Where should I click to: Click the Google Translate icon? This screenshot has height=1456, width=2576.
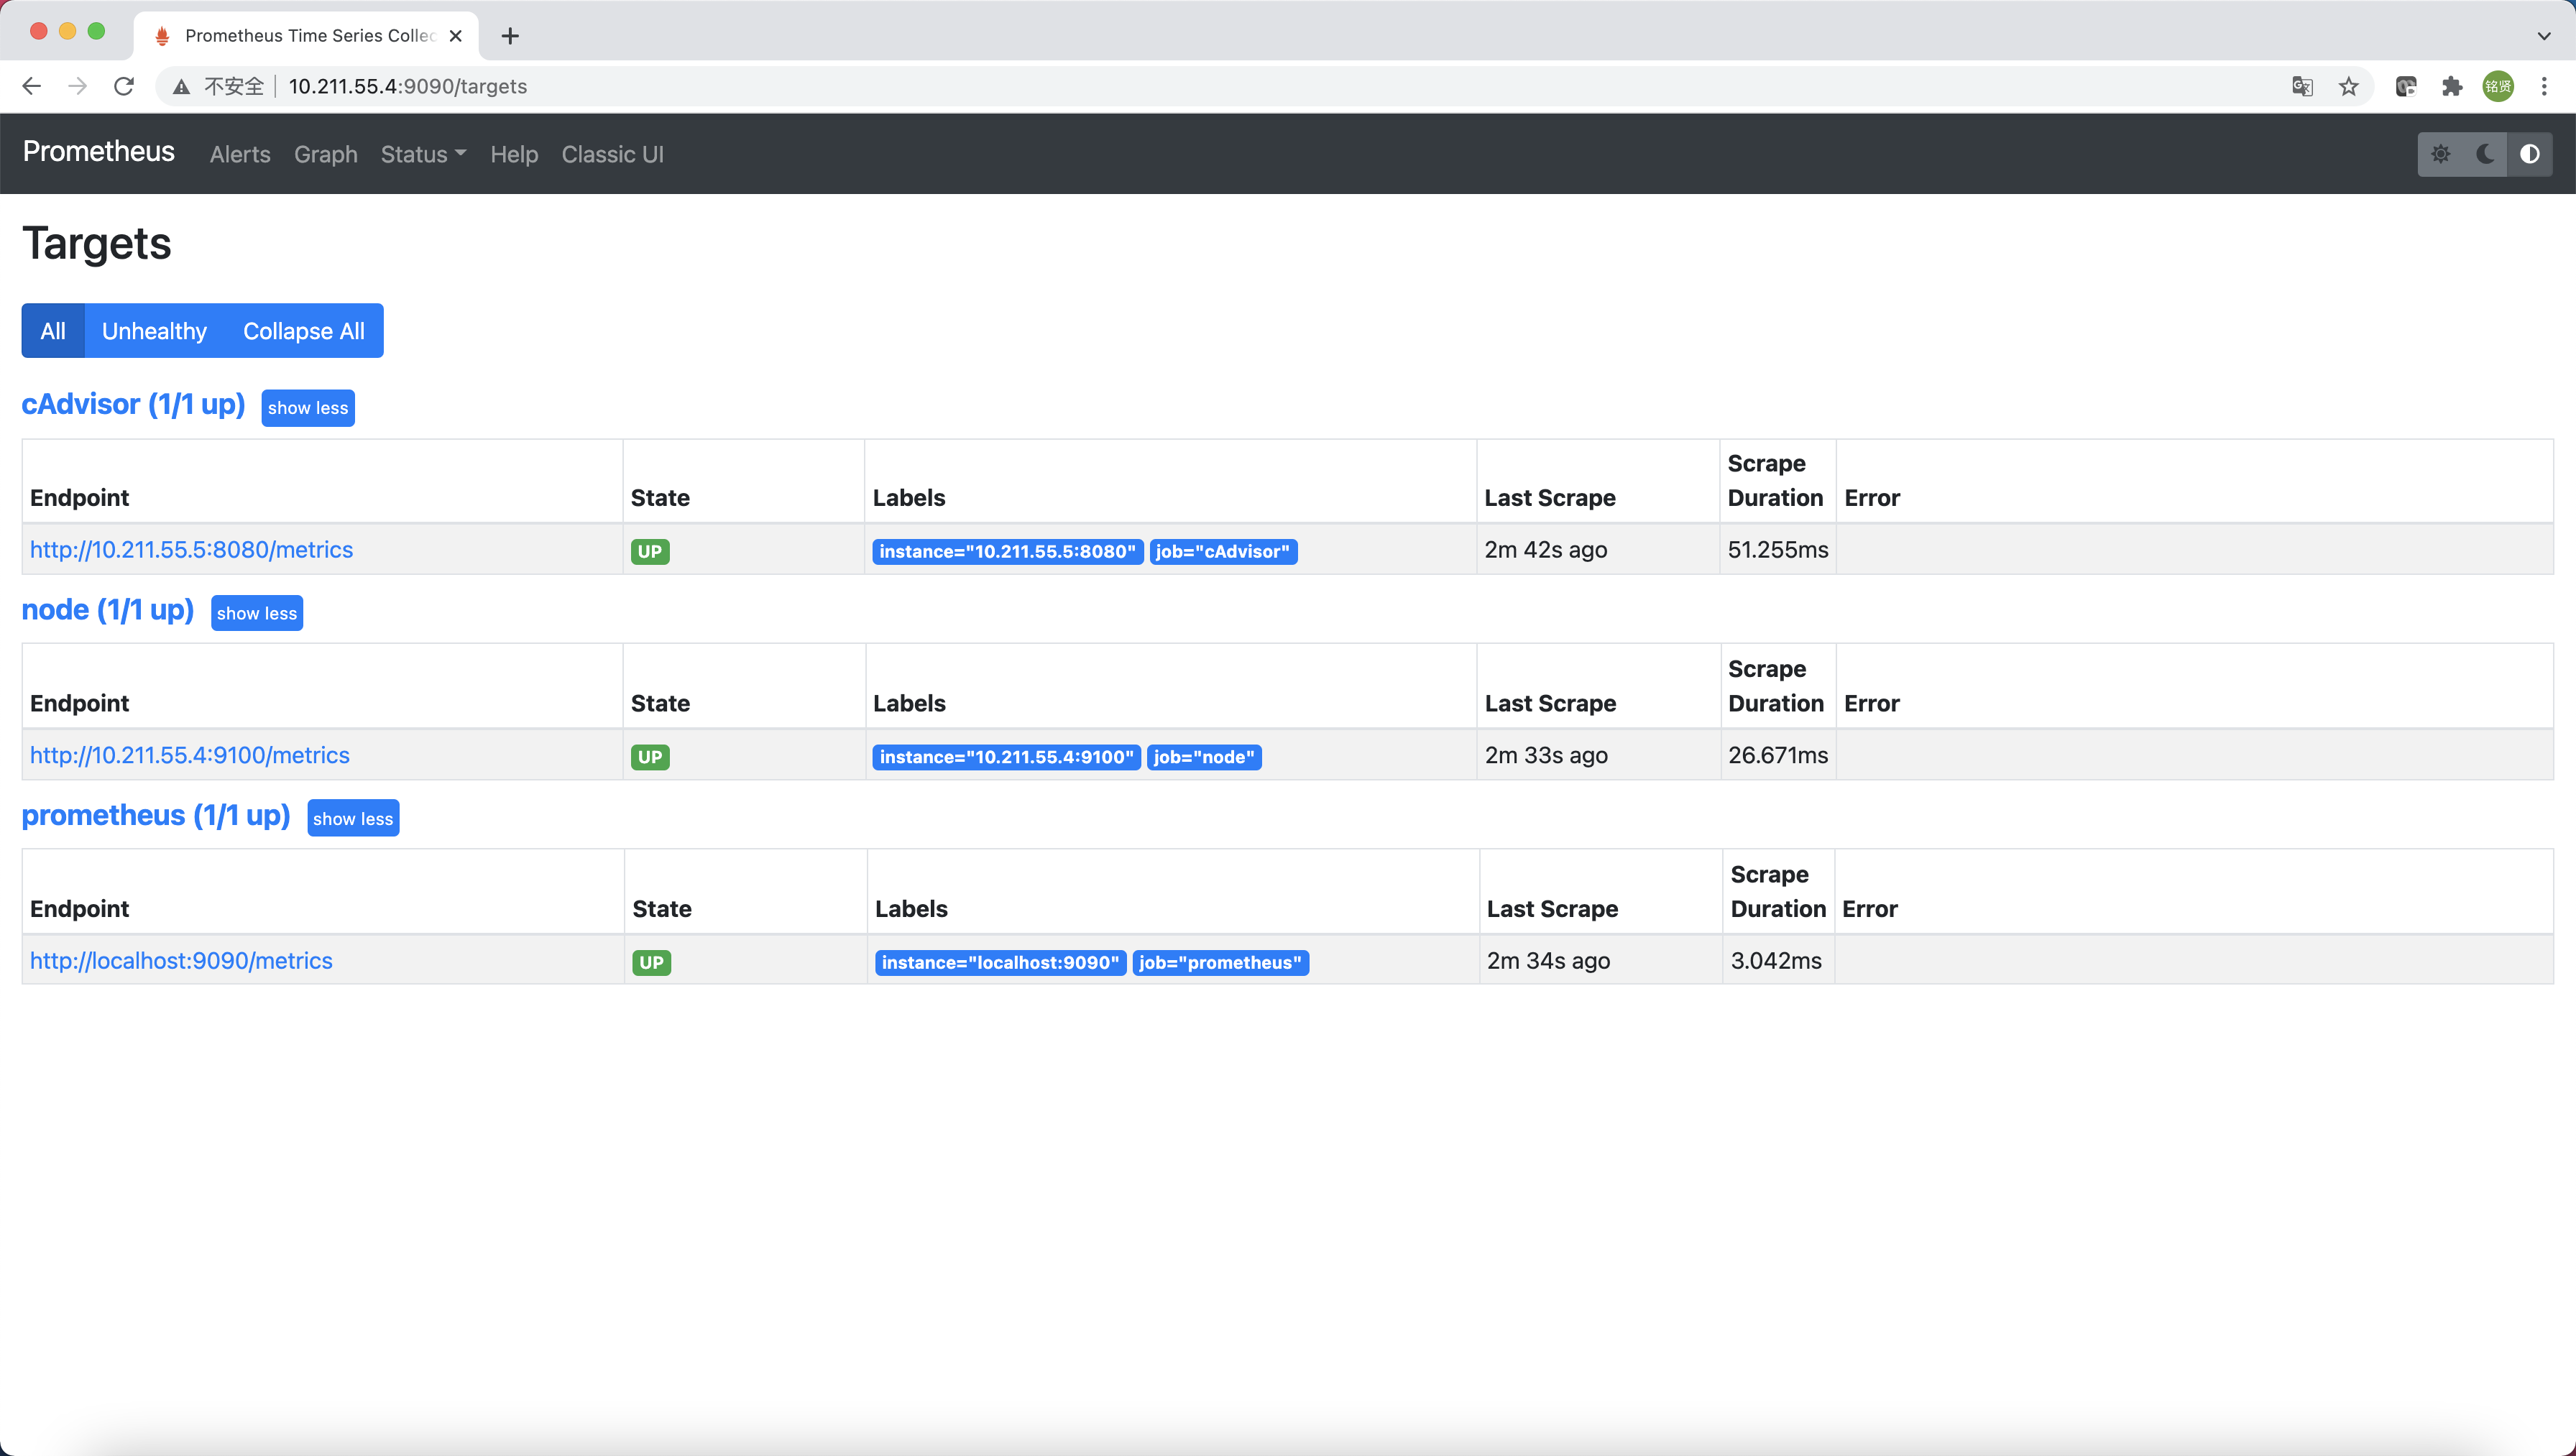coord(2302,86)
